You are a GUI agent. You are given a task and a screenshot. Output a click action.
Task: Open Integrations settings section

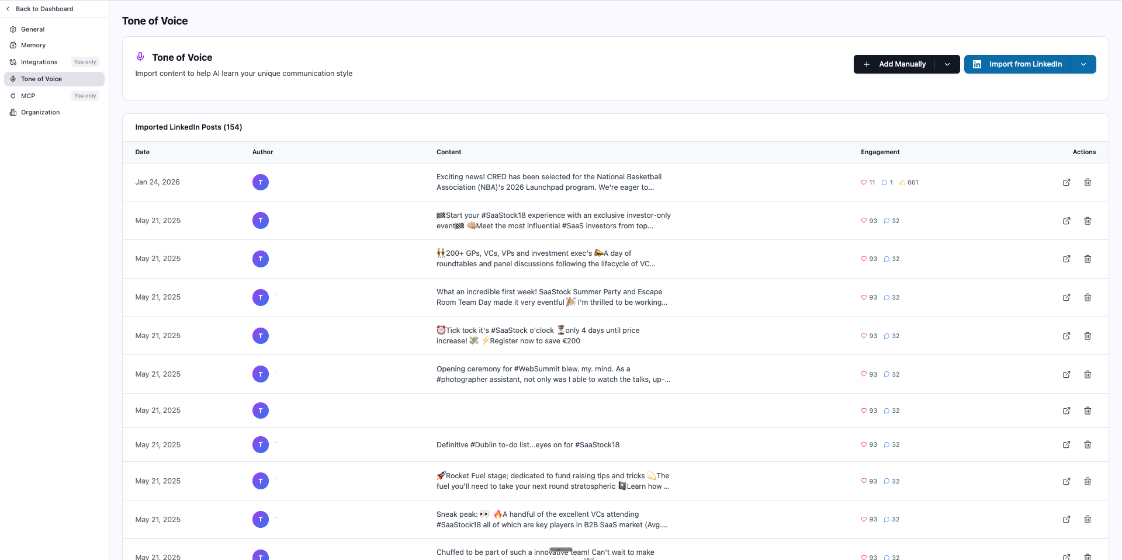click(54, 62)
